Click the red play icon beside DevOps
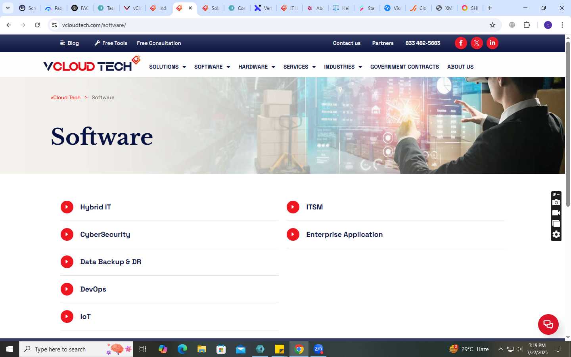571x357 pixels. coord(67,289)
